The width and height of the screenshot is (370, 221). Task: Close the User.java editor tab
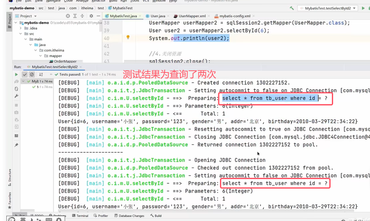tap(168, 16)
